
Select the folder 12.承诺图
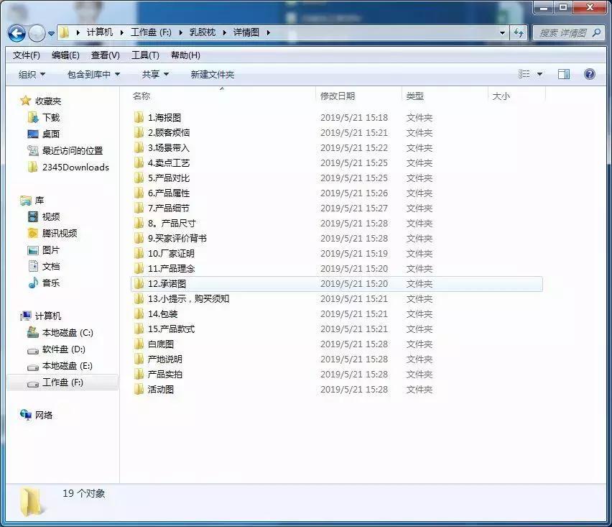170,283
